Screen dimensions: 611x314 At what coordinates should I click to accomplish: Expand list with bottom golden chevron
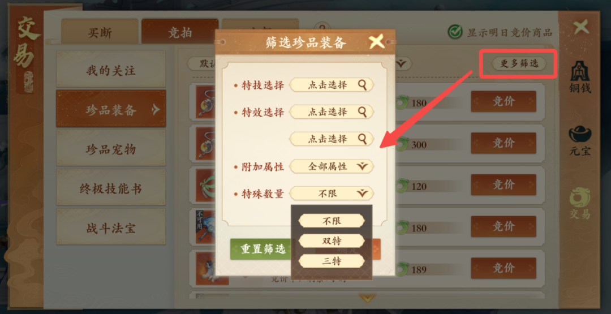(x=367, y=298)
